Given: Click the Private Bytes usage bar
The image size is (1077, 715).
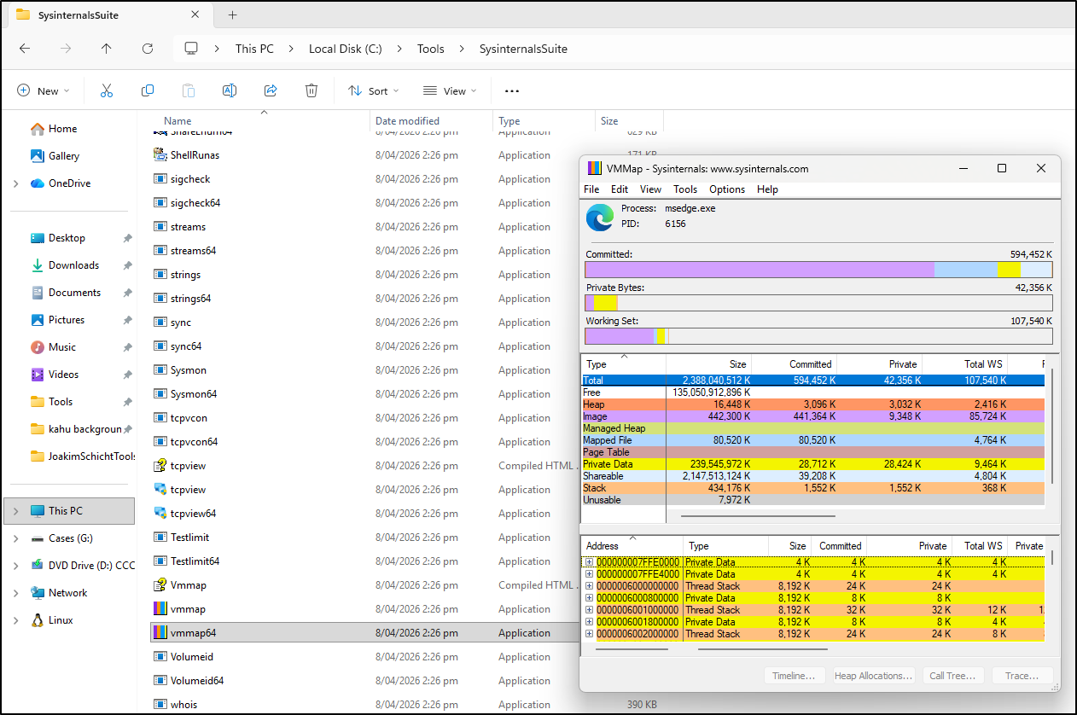Looking at the screenshot, I should [x=818, y=303].
